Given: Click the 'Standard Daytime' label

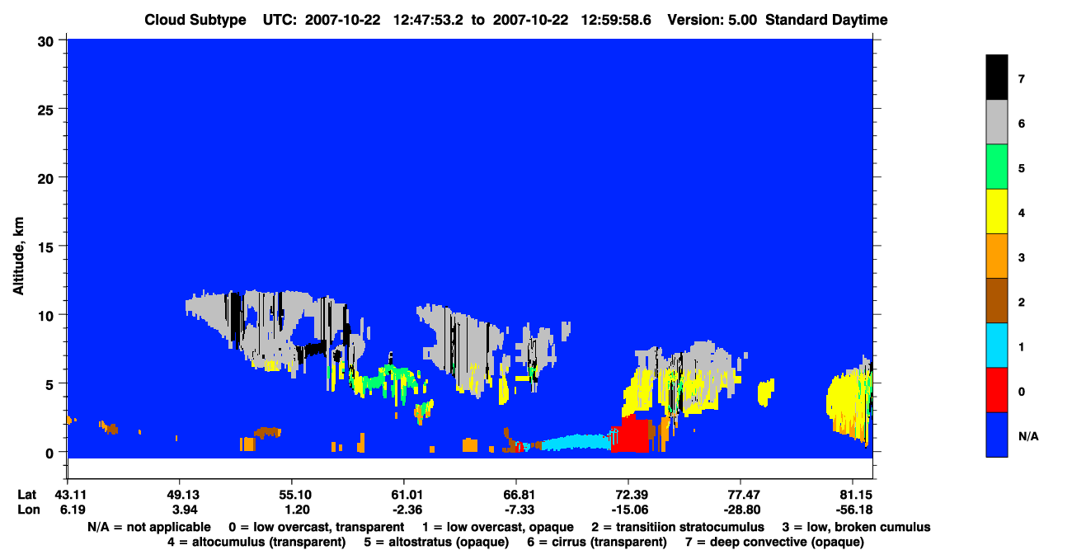Looking at the screenshot, I should point(826,20).
